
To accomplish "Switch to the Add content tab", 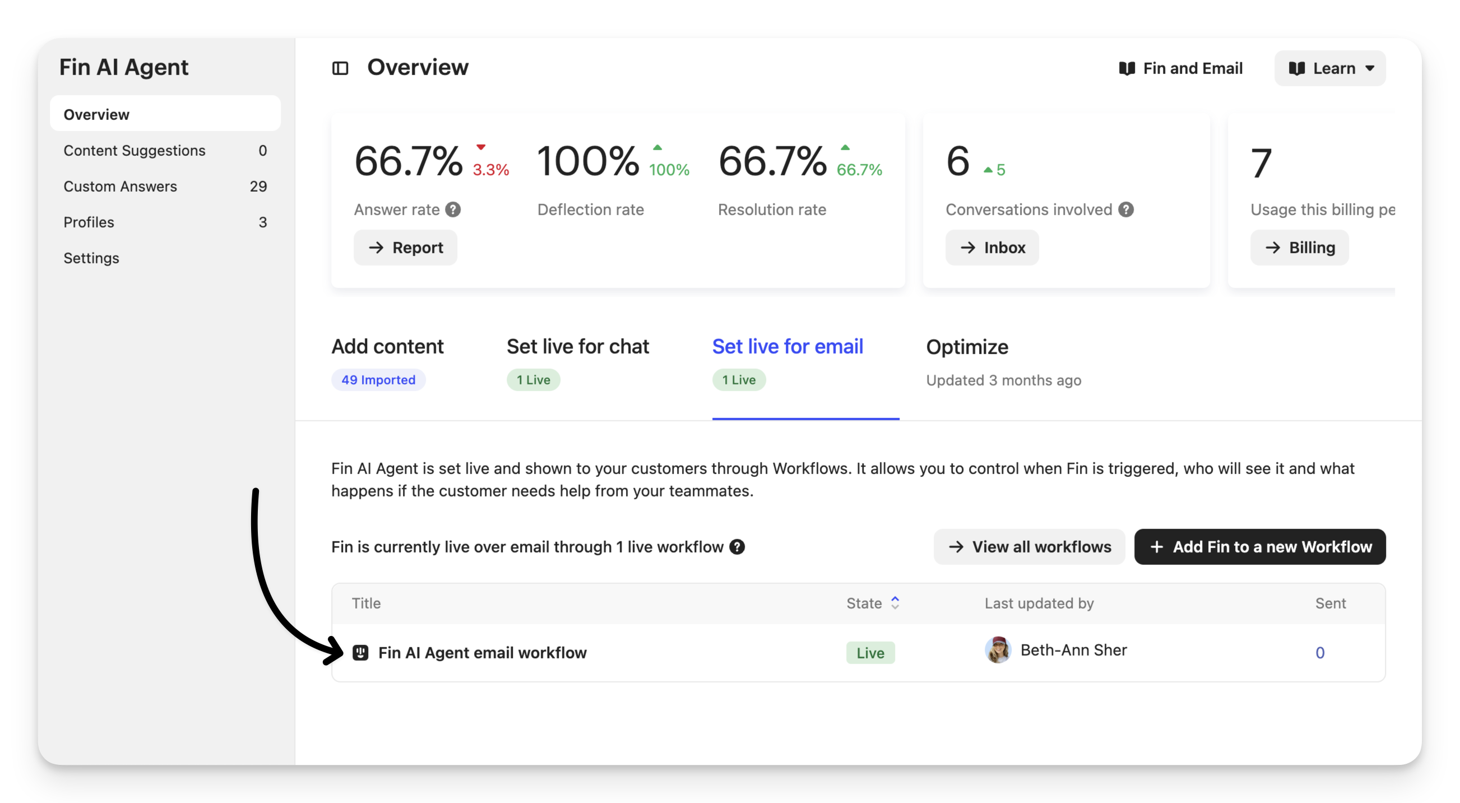I will coord(387,347).
